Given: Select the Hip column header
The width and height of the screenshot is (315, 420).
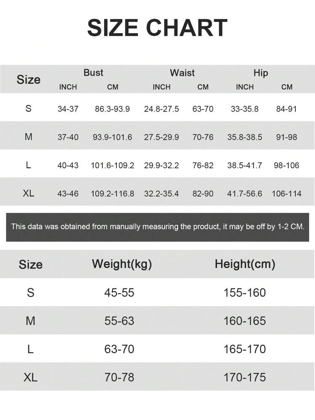Looking at the screenshot, I should point(261,73).
